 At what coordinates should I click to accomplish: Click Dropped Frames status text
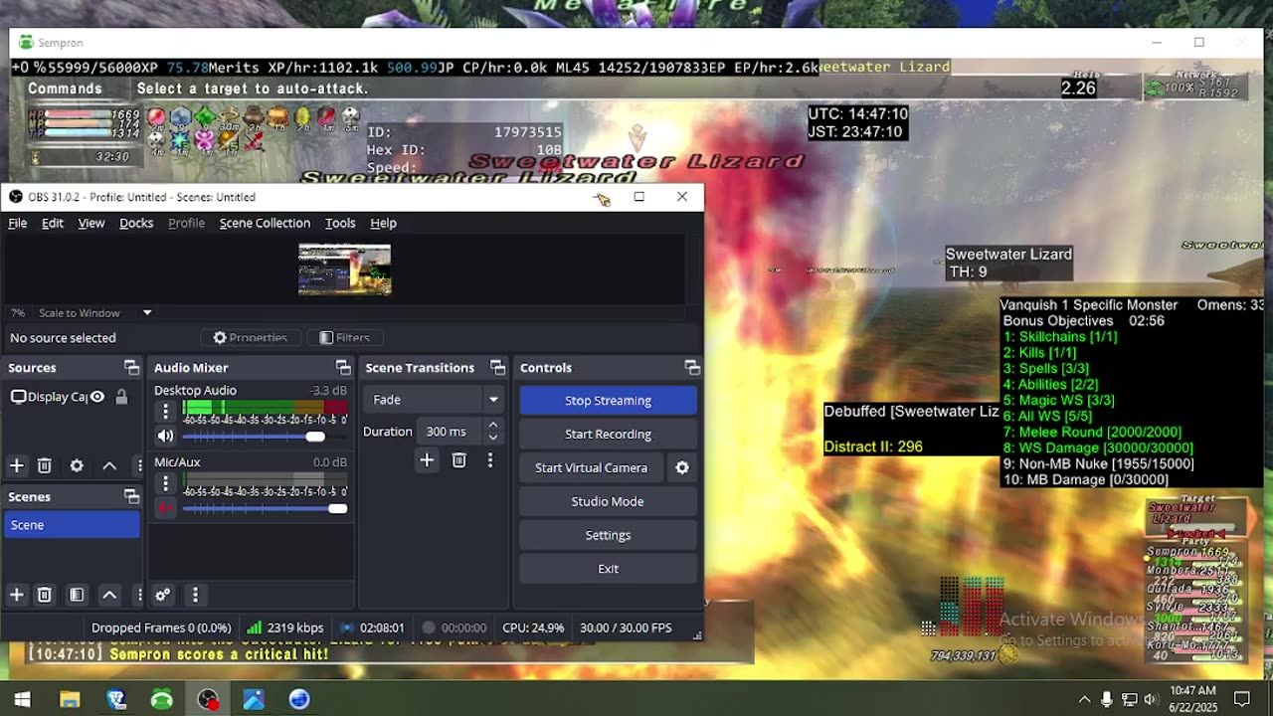pyautogui.click(x=161, y=627)
